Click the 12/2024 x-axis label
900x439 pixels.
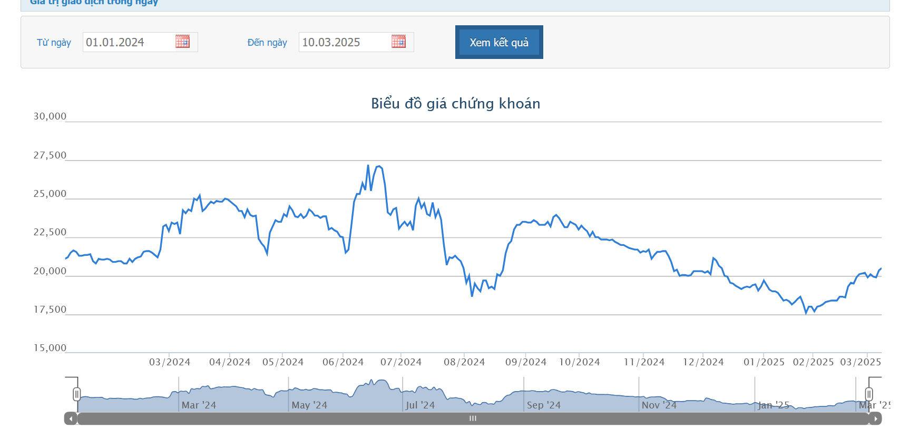coord(703,362)
